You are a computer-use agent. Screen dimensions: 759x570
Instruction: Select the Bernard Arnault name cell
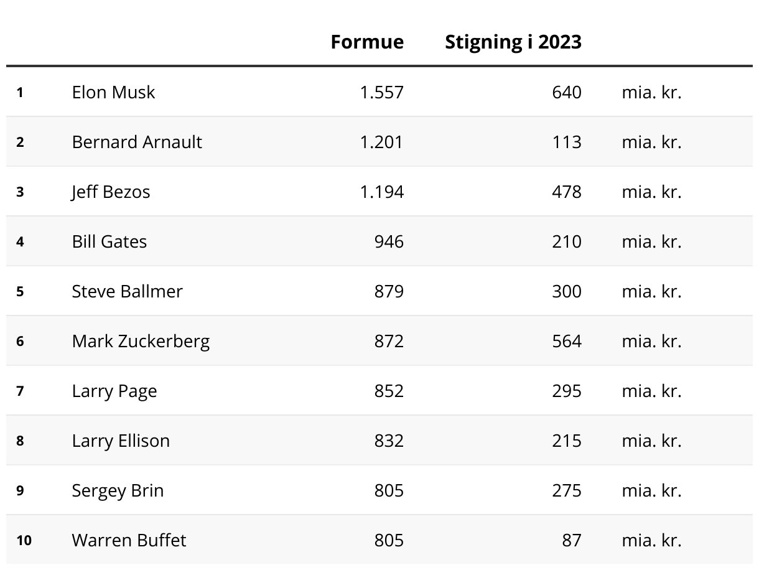(137, 142)
